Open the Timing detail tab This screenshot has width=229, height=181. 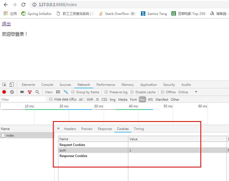139,129
